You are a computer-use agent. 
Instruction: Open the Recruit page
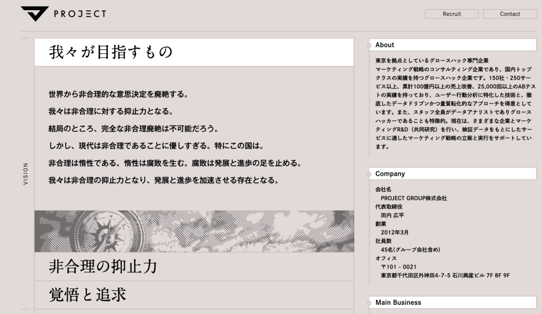coord(451,14)
